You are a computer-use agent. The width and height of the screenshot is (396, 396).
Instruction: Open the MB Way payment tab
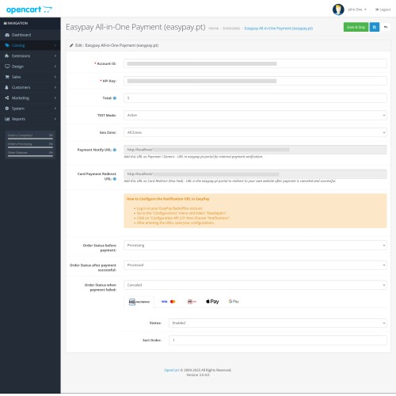(192, 302)
